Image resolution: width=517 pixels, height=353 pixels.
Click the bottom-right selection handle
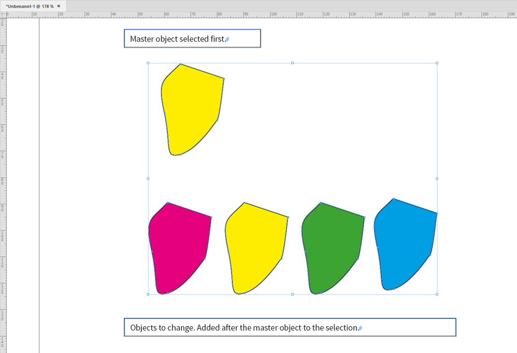click(437, 295)
